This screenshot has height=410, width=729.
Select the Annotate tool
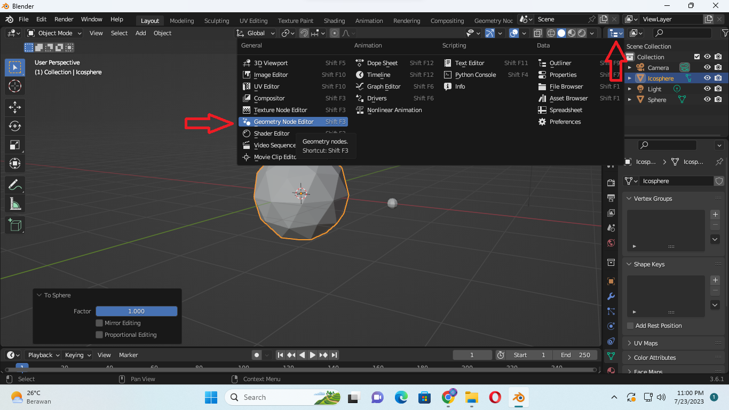[15, 185]
